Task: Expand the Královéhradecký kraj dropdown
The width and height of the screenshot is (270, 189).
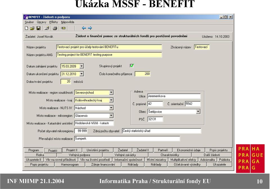Action: click(x=111, y=100)
